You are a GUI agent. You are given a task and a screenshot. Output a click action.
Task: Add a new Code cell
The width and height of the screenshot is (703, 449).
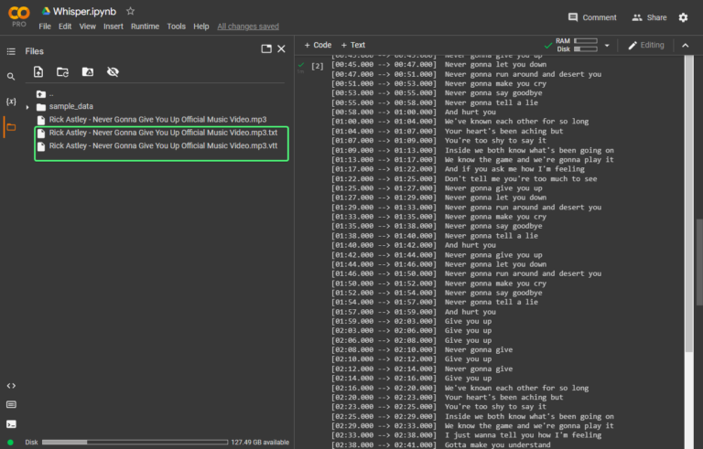pos(318,45)
